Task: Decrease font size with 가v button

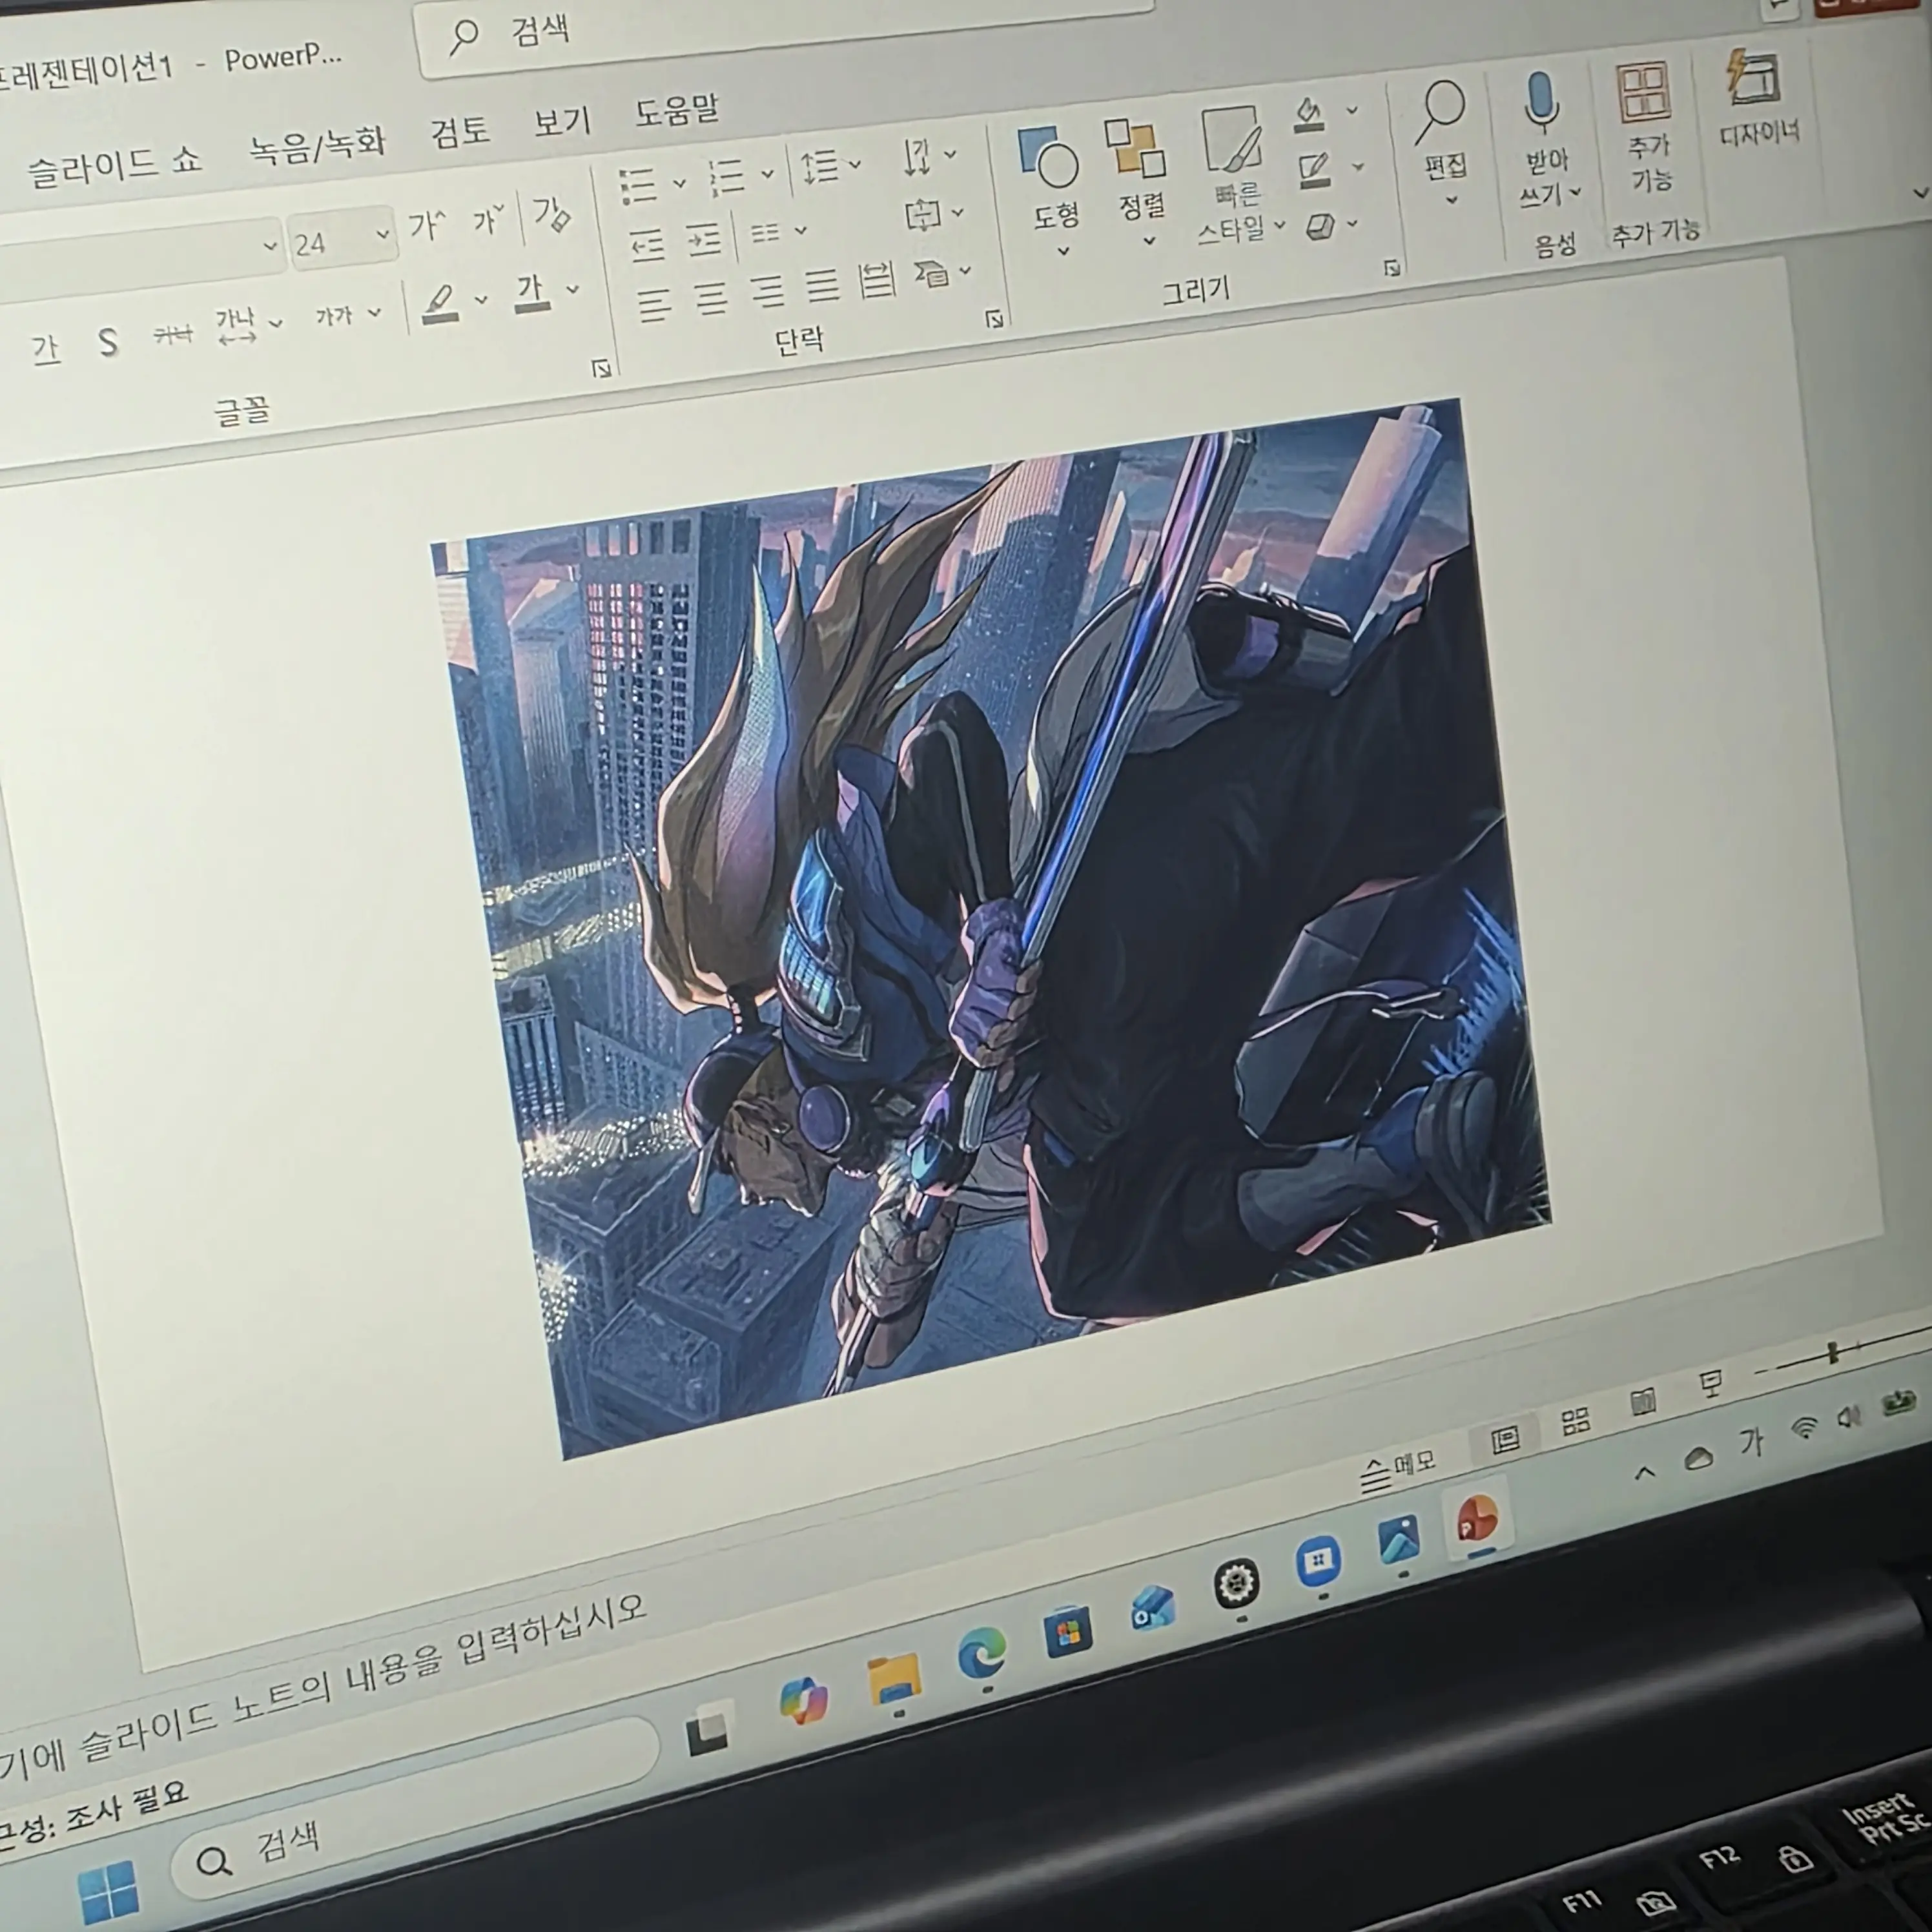Action: pyautogui.click(x=489, y=219)
